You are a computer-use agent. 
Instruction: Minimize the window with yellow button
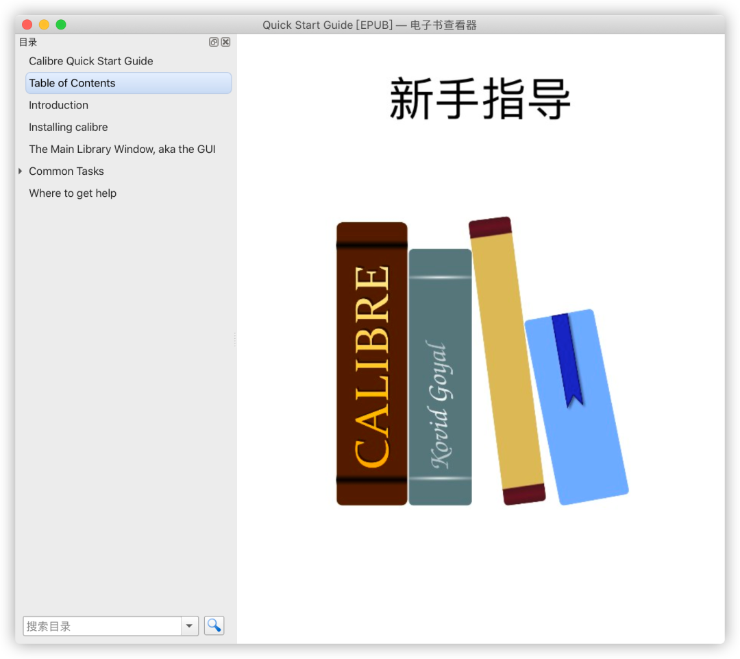click(x=44, y=25)
